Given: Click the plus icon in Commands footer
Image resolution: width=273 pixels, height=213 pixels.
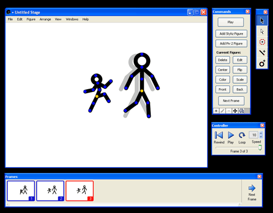Looking at the screenshot, I should (x=216, y=111).
